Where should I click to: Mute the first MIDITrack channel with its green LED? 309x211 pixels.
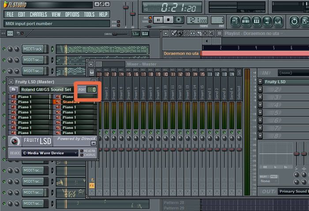pos(4,49)
